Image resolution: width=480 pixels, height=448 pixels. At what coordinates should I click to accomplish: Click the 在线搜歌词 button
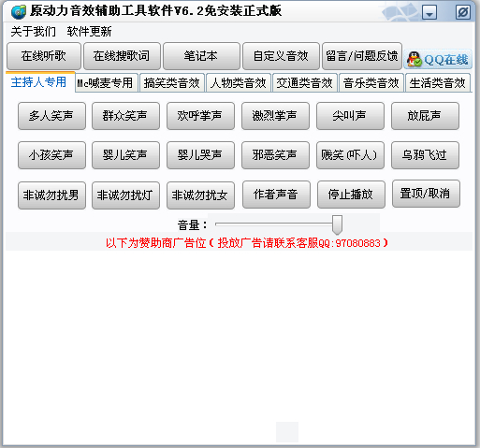click(122, 56)
